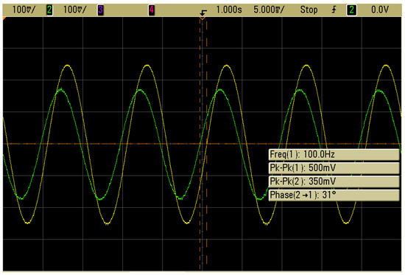Click the Stop run status indicator
Image resolution: width=405 pixels, height=275 pixels.
[309, 10]
